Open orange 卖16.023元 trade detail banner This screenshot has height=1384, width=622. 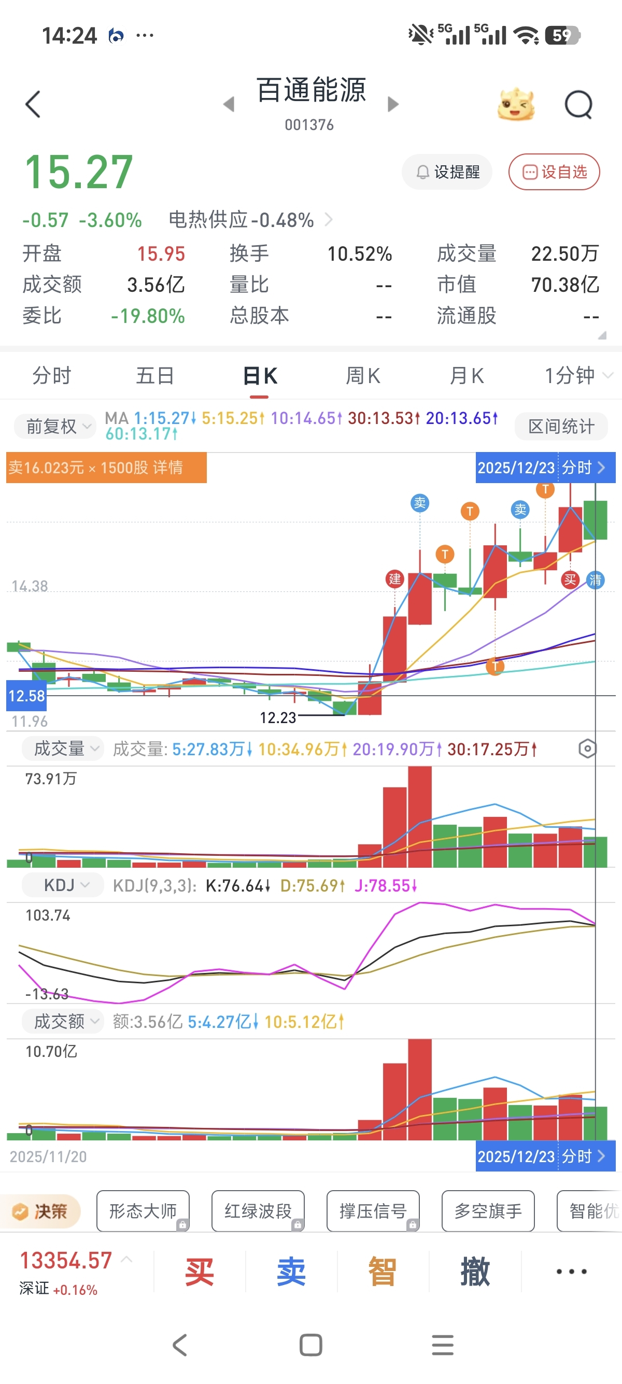(106, 468)
